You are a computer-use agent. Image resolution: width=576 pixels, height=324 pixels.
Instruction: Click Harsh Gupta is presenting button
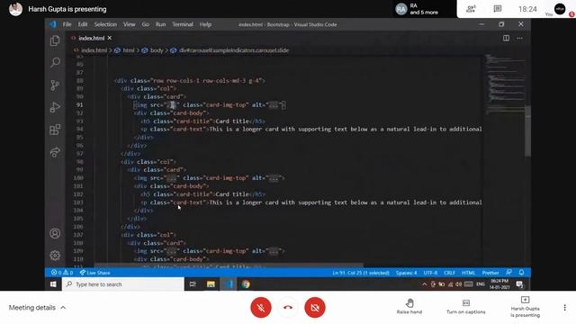point(525,307)
